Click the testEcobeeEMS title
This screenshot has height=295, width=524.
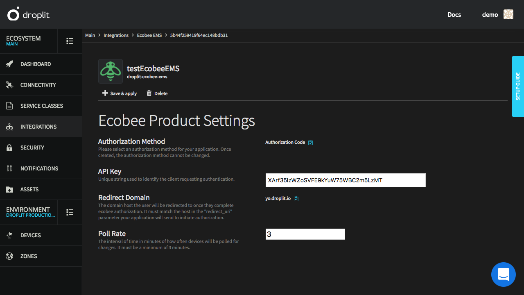153,68
